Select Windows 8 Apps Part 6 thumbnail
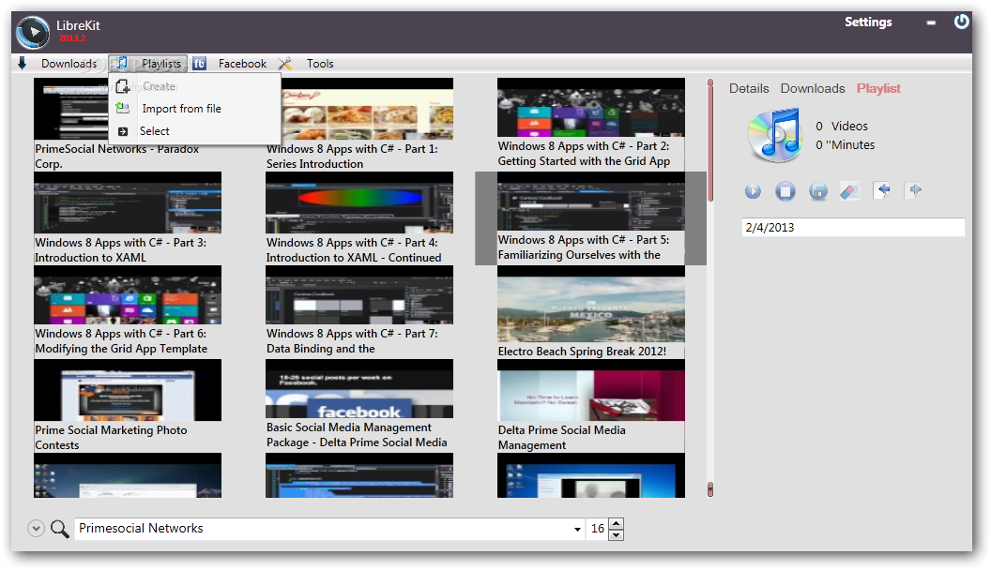991x570 pixels. pos(128,294)
